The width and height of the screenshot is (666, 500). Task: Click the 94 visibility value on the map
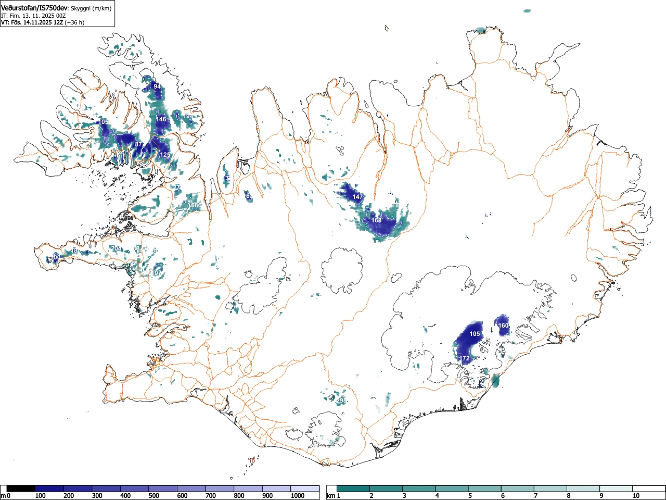coord(157,86)
